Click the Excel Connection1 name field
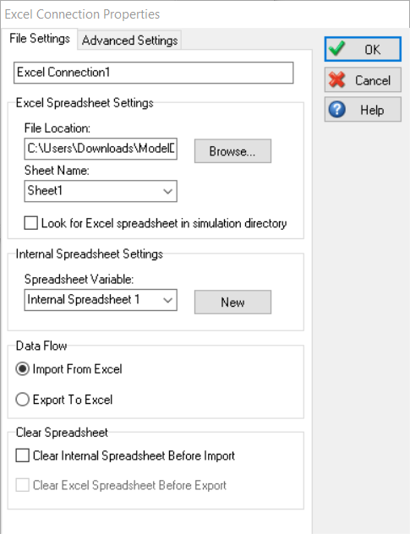The image size is (410, 534). [153, 73]
